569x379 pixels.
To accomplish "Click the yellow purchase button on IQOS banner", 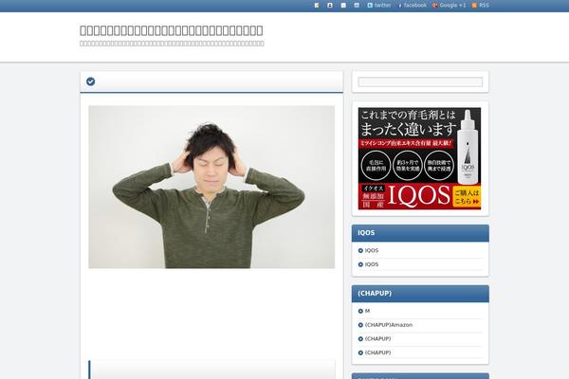I will point(467,197).
